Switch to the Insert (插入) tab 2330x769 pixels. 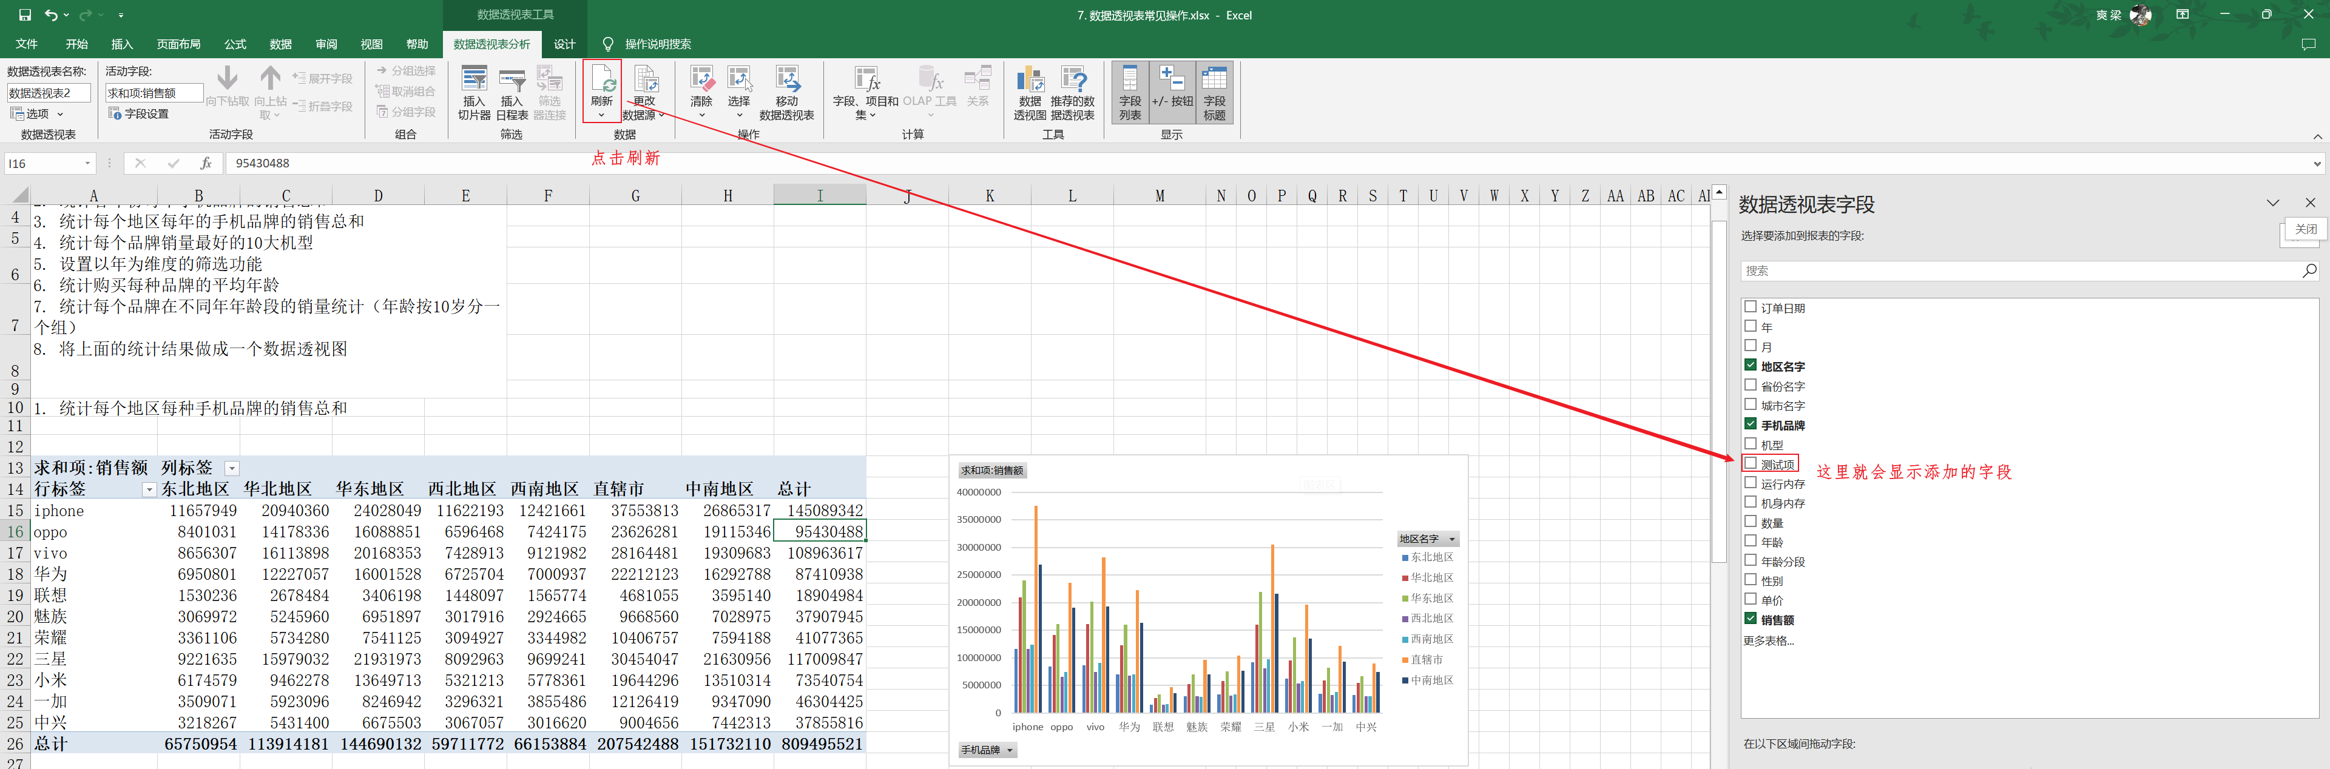pyautogui.click(x=121, y=44)
